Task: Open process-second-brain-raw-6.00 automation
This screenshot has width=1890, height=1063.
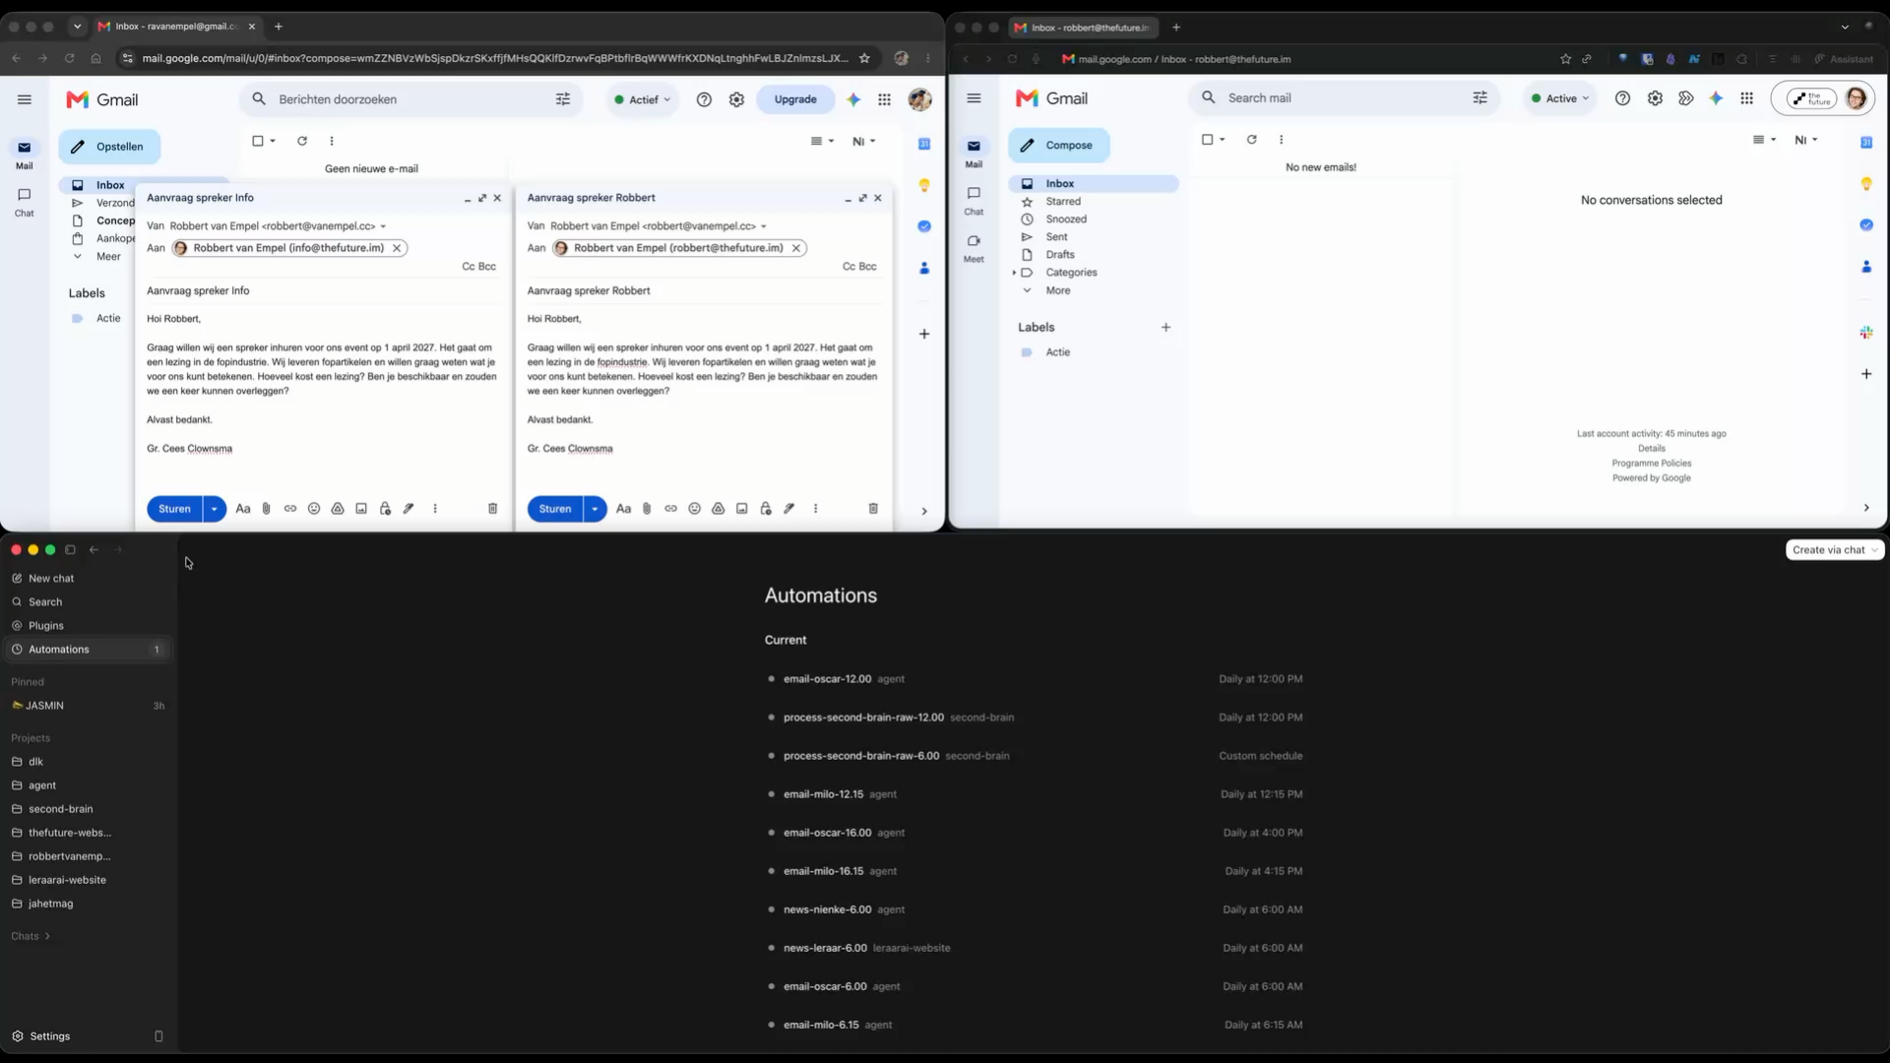Action: (x=1035, y=756)
